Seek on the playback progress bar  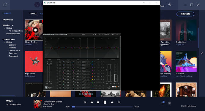click(102, 107)
